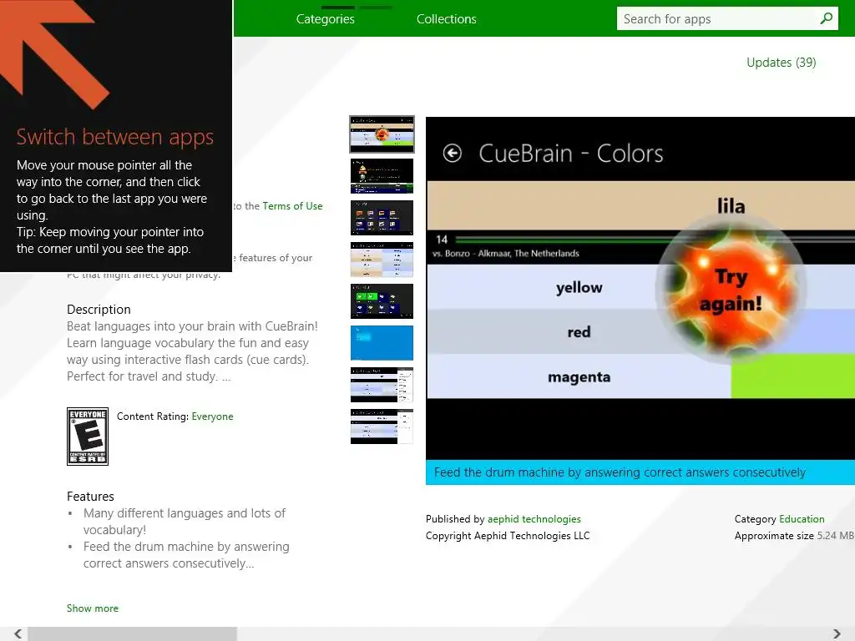Click the 'magenta' answer row
This screenshot has height=641, width=855.
pyautogui.click(x=579, y=376)
